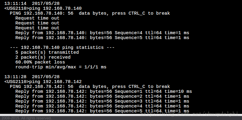
Task: Click the 60.00% packet loss text
Action: pos(40,62)
